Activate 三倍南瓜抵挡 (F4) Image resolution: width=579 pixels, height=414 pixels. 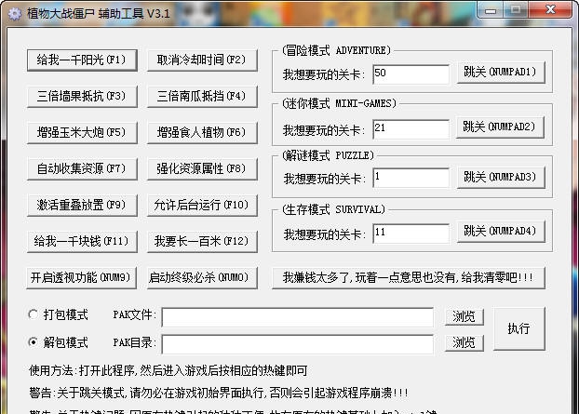coord(202,97)
